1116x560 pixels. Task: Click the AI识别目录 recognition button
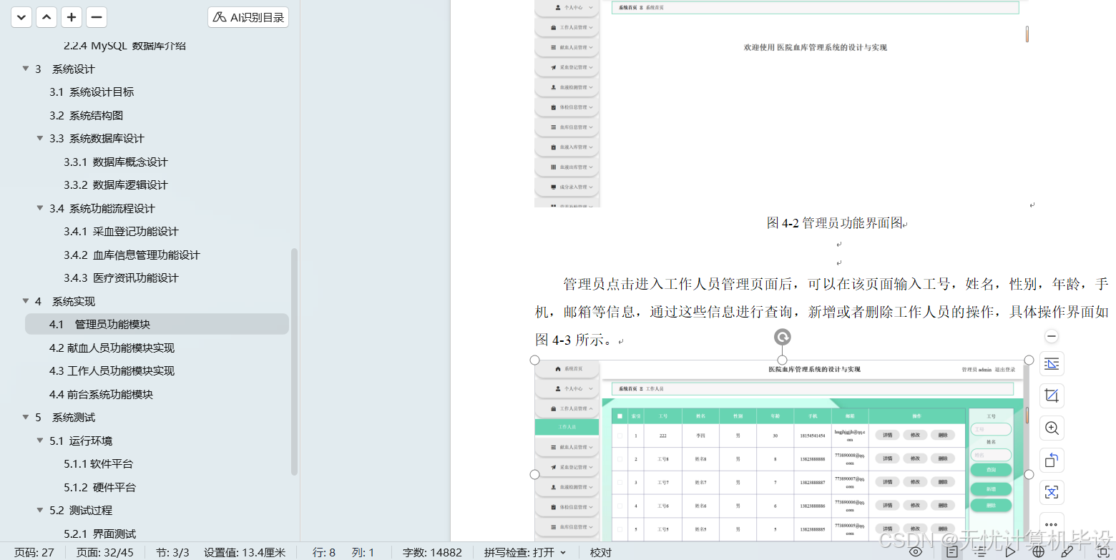coord(248,17)
